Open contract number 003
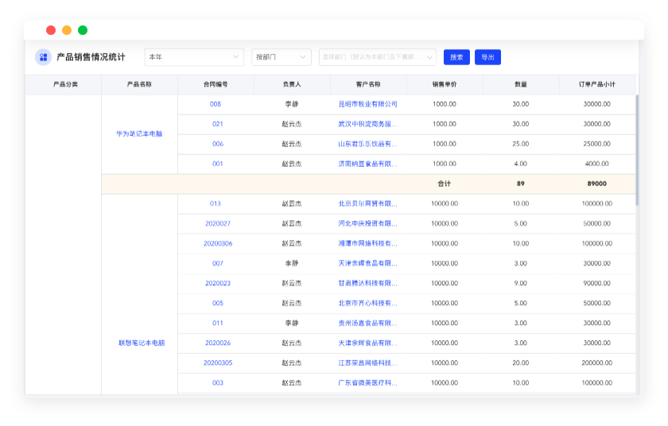Image resolution: width=668 pixels, height=426 pixels. click(218, 382)
